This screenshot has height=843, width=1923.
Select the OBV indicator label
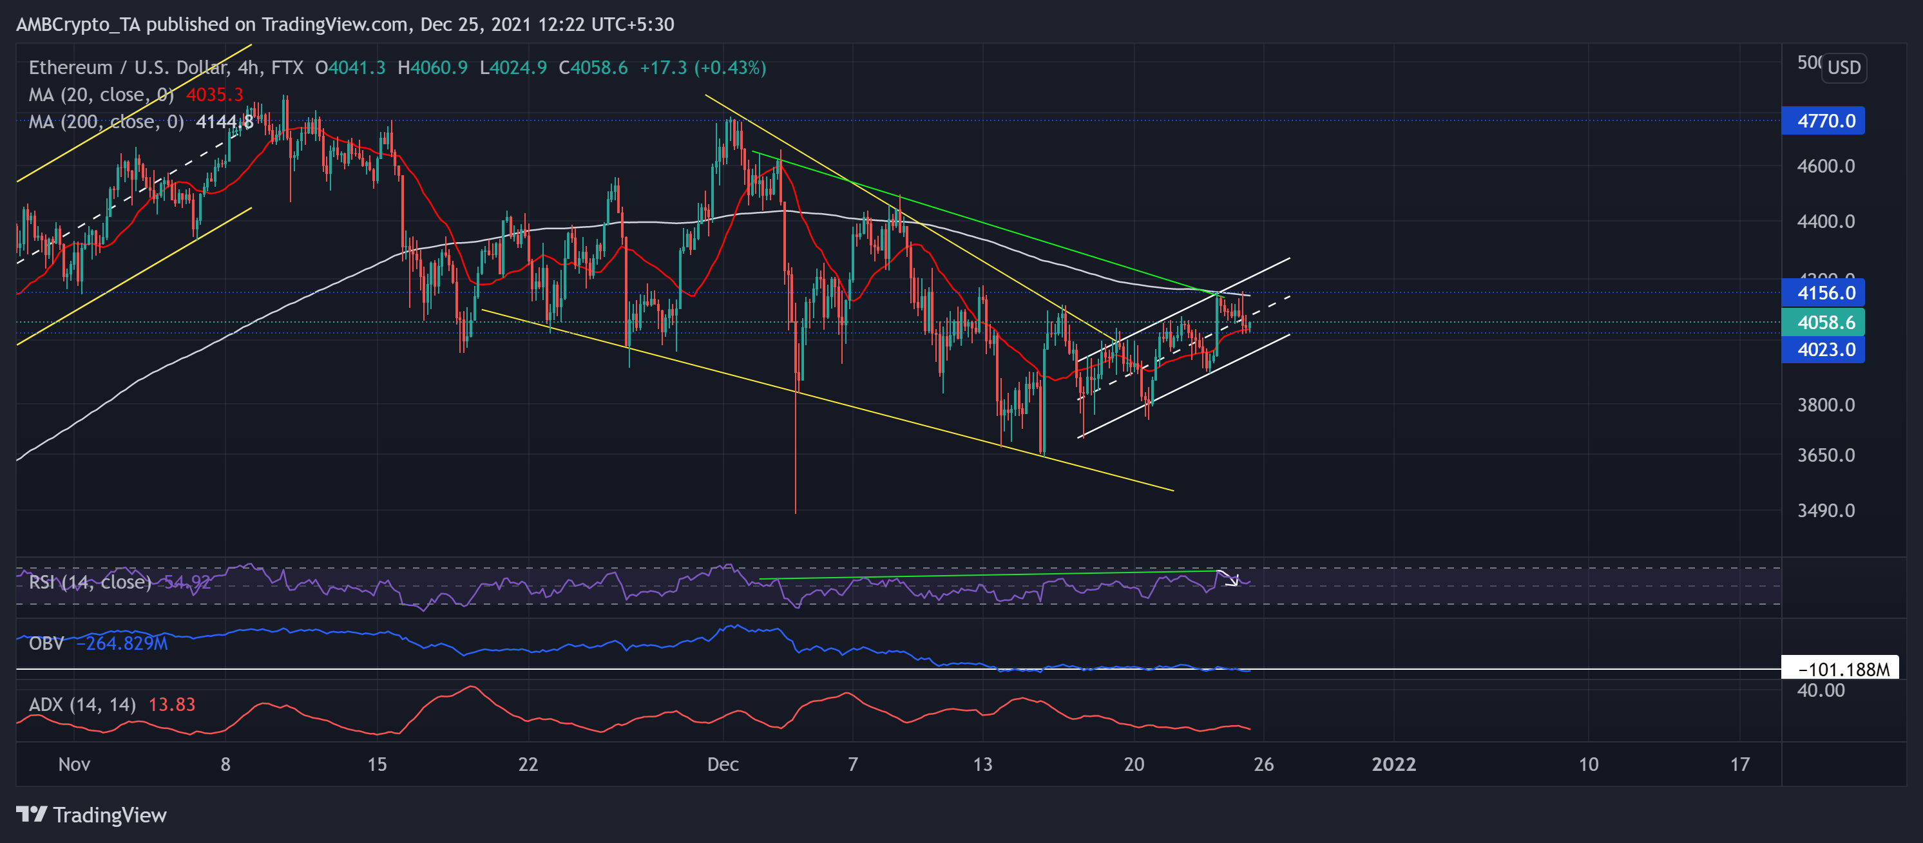tap(46, 643)
